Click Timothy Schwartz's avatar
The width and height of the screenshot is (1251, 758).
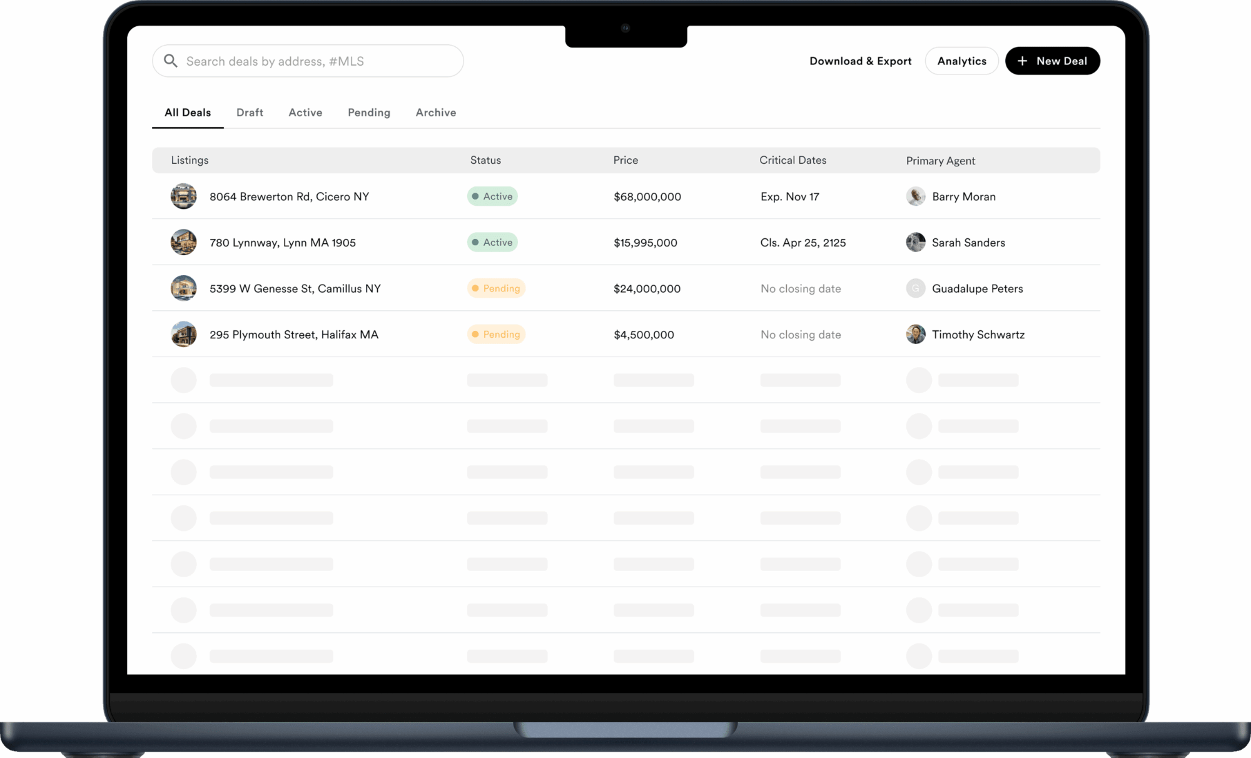(x=916, y=334)
